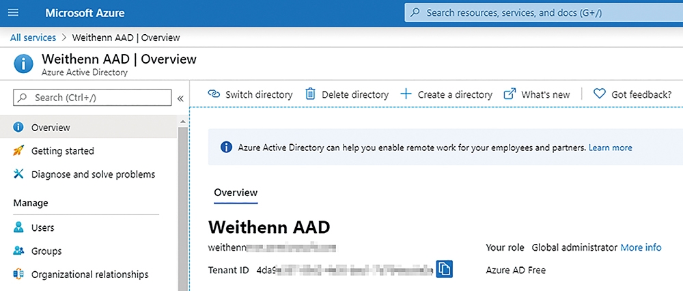Viewport: 683px width, 291px height.
Task: Click the Users person icon
Action: [18, 227]
